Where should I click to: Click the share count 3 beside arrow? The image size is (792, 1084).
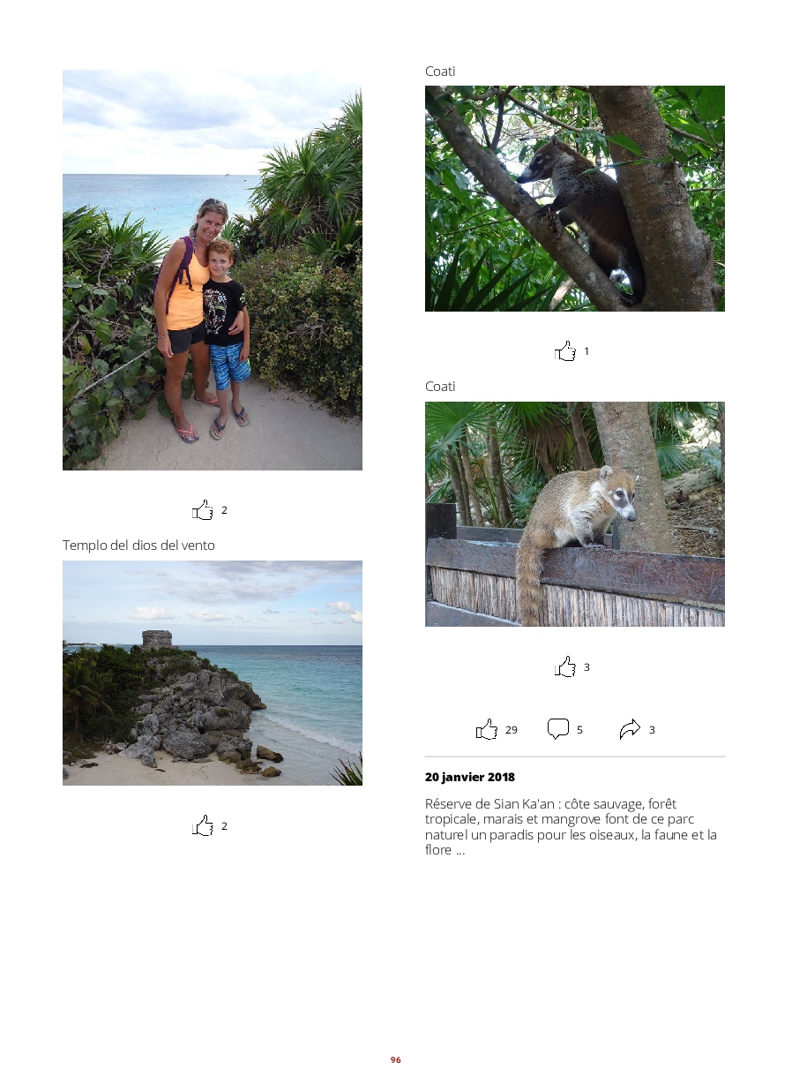click(x=652, y=730)
